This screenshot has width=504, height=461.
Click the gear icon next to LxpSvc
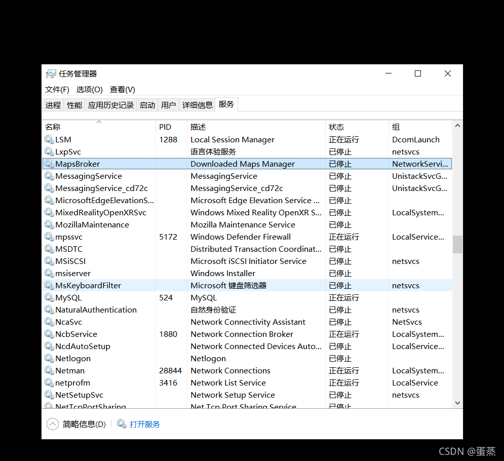click(49, 151)
